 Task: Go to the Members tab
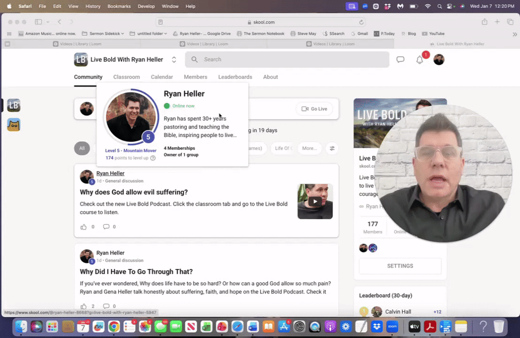point(196,77)
